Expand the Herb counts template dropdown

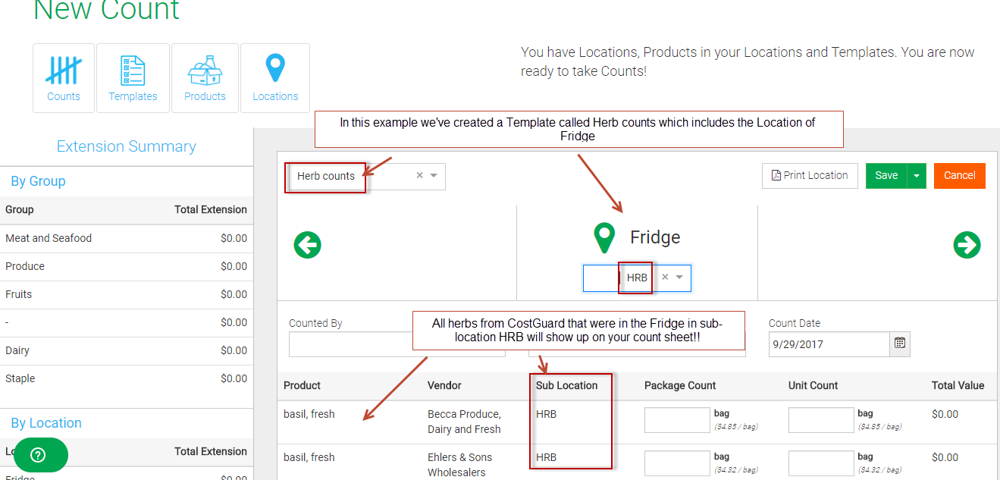click(434, 176)
